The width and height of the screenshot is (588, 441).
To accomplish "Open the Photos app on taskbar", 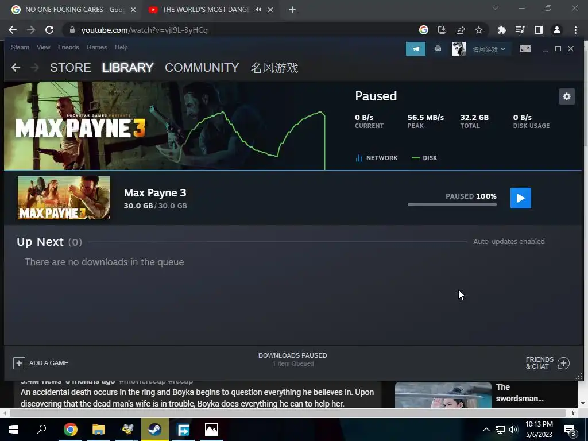I will (x=211, y=429).
